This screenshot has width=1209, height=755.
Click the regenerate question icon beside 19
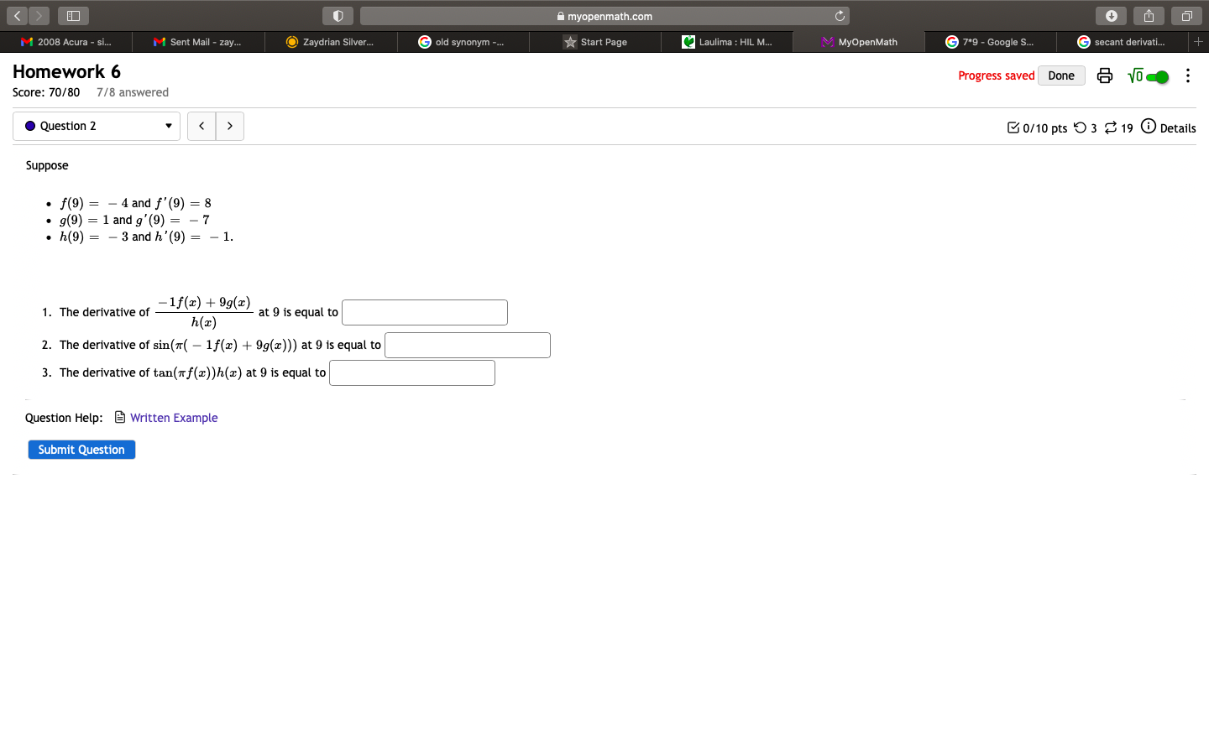pyautogui.click(x=1111, y=128)
